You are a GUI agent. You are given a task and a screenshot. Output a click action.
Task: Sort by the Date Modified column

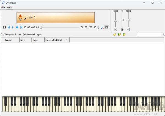tap(57, 40)
